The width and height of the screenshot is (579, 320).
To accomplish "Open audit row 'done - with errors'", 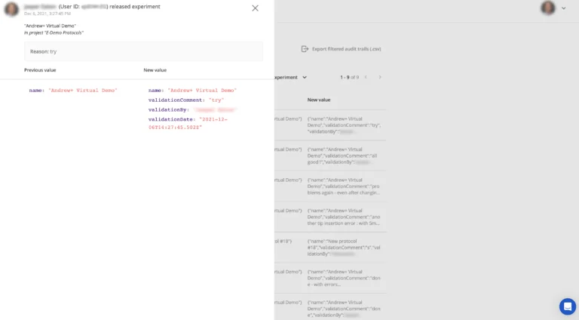I will tap(344, 278).
